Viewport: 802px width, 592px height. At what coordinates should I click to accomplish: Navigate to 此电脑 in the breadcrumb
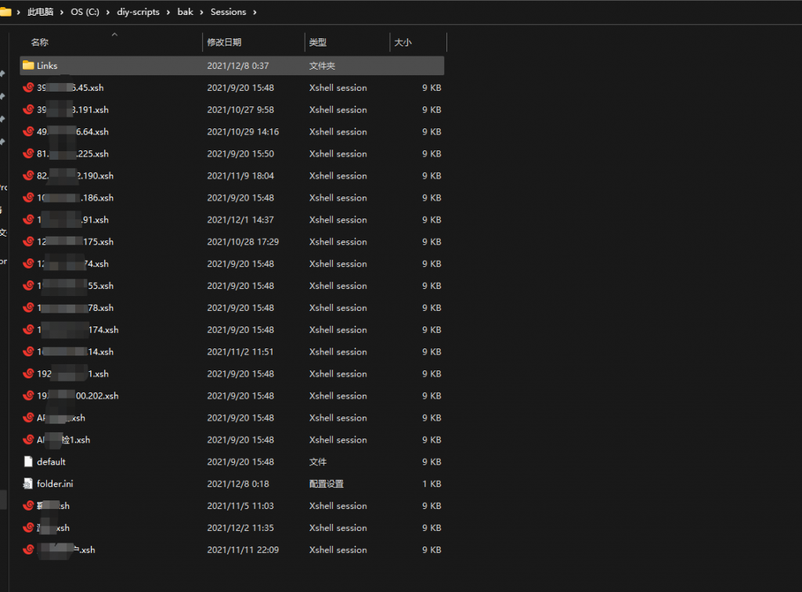41,12
